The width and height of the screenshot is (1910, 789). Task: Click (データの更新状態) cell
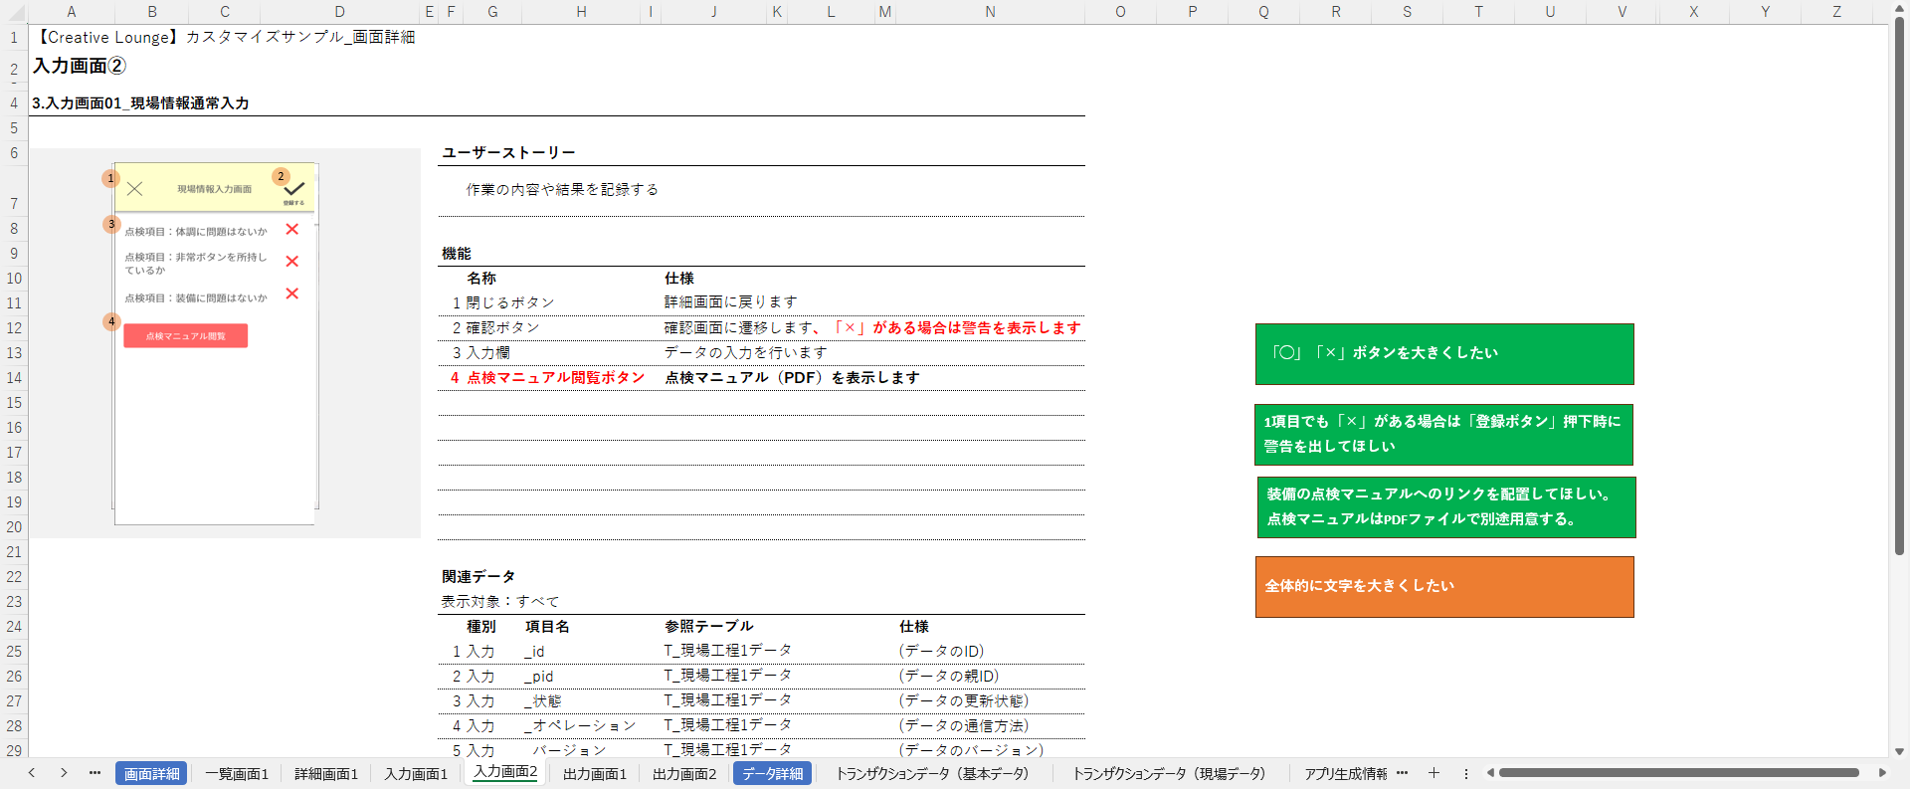[x=964, y=701]
